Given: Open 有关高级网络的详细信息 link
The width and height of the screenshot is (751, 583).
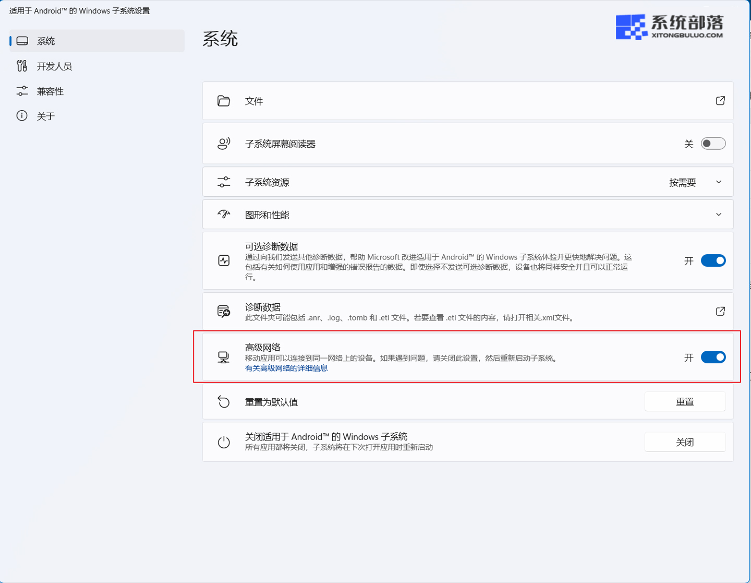Looking at the screenshot, I should pos(286,368).
